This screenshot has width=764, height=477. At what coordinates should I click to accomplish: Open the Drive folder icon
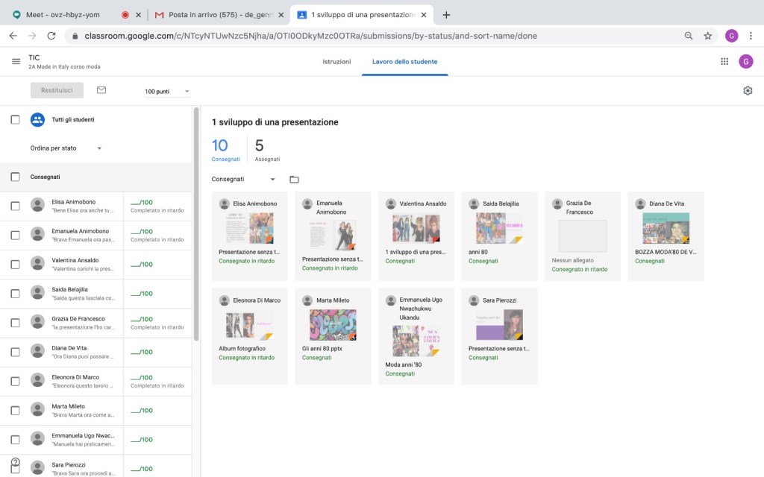click(294, 180)
